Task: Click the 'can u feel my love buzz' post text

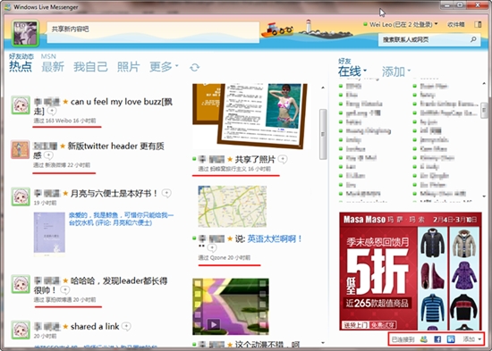Action: (122, 102)
